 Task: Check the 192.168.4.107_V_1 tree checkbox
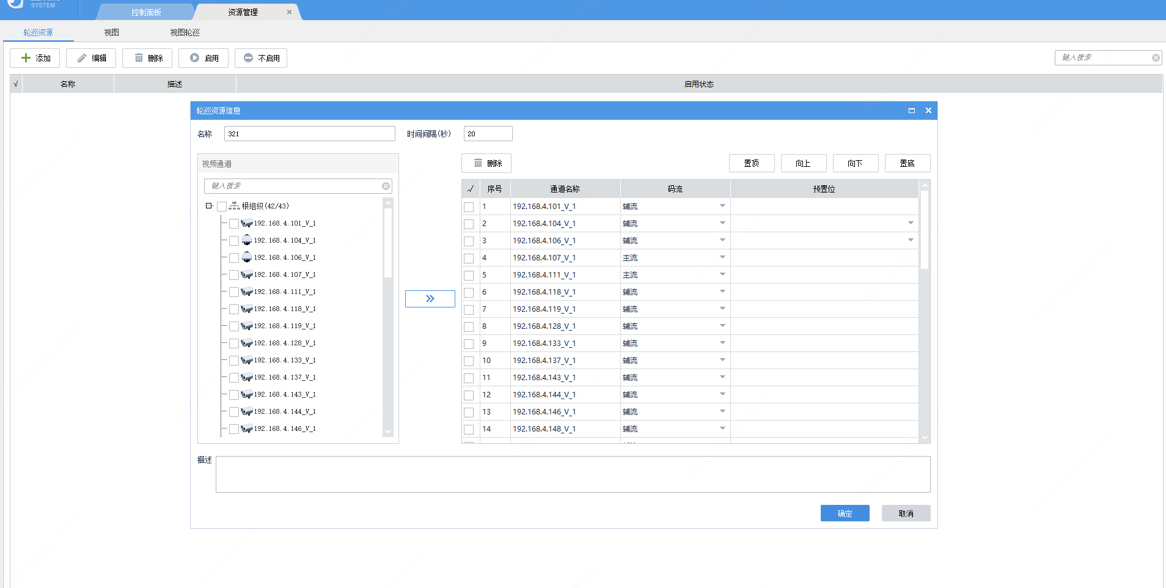234,275
